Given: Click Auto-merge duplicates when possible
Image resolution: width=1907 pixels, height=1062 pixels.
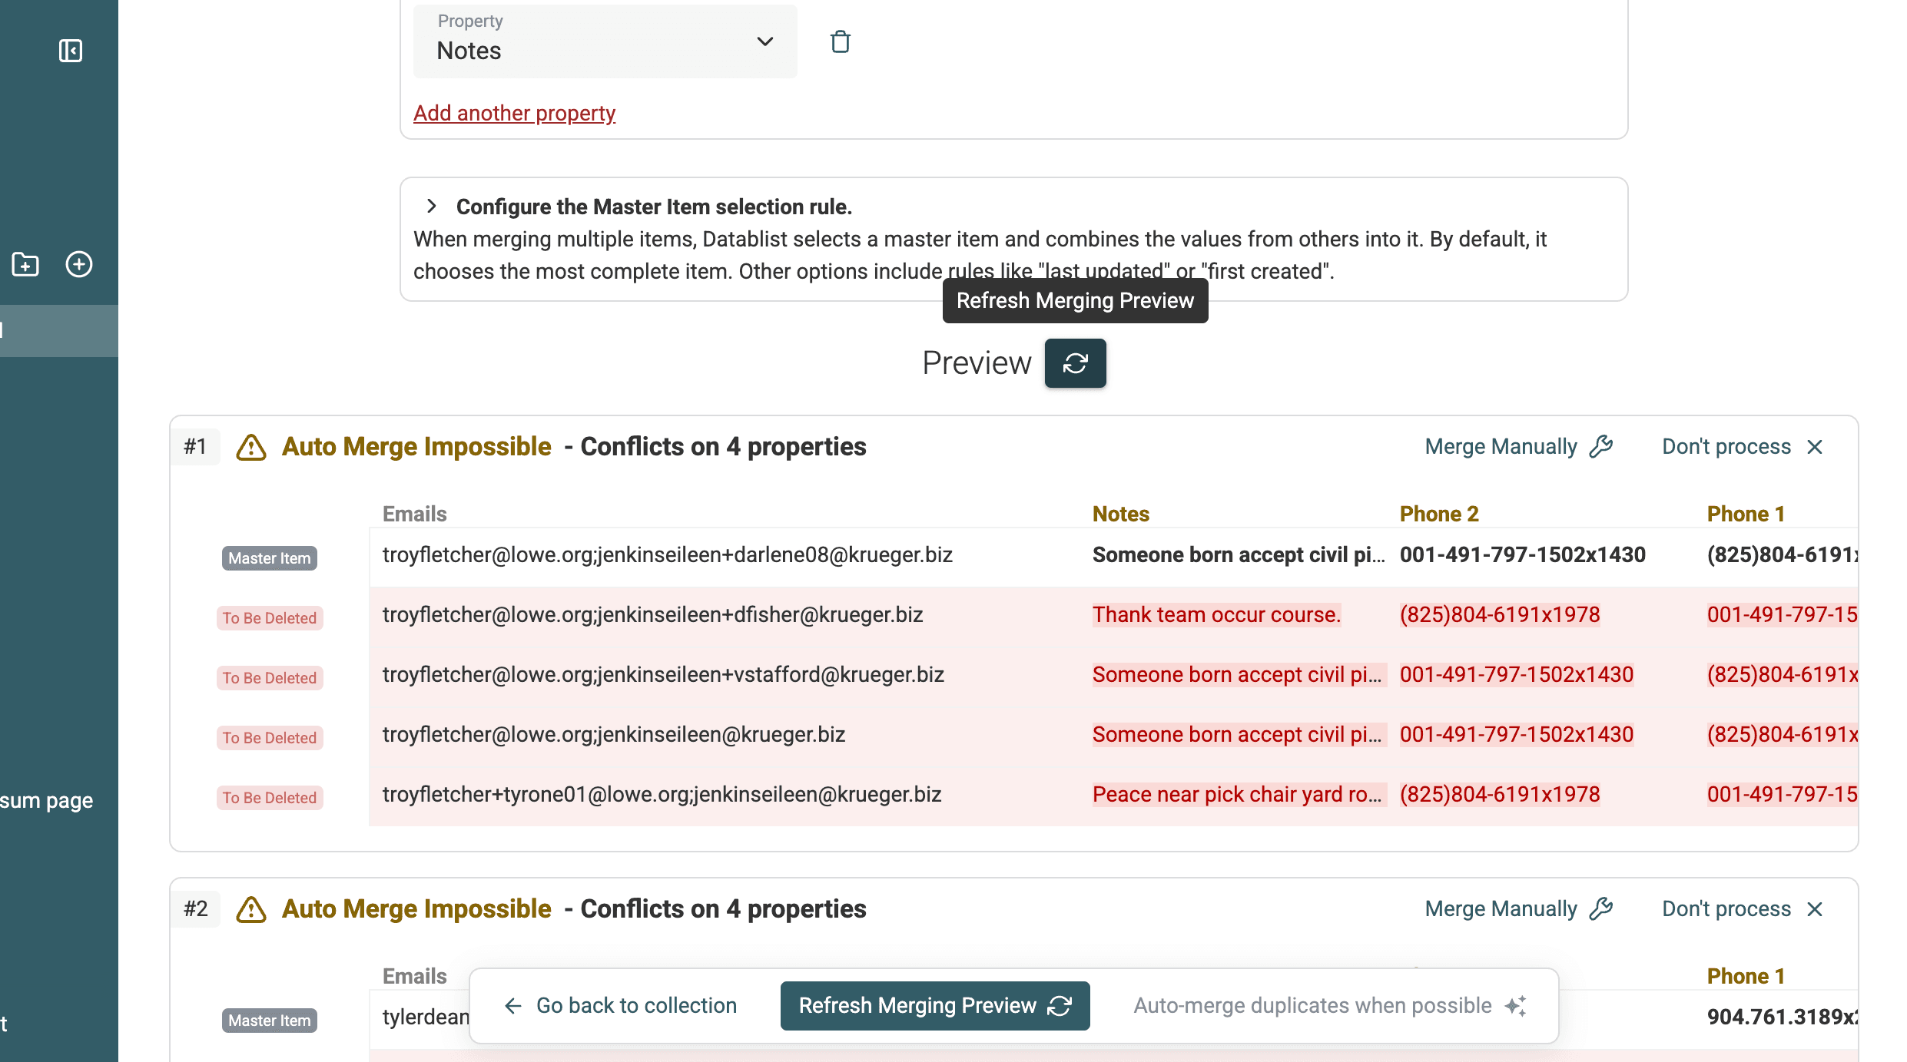Looking at the screenshot, I should click(x=1312, y=1005).
